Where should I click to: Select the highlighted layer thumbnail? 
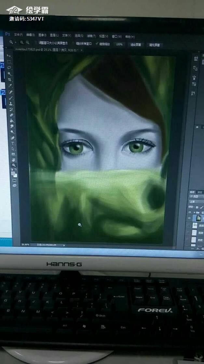pyautogui.click(x=198, y=218)
